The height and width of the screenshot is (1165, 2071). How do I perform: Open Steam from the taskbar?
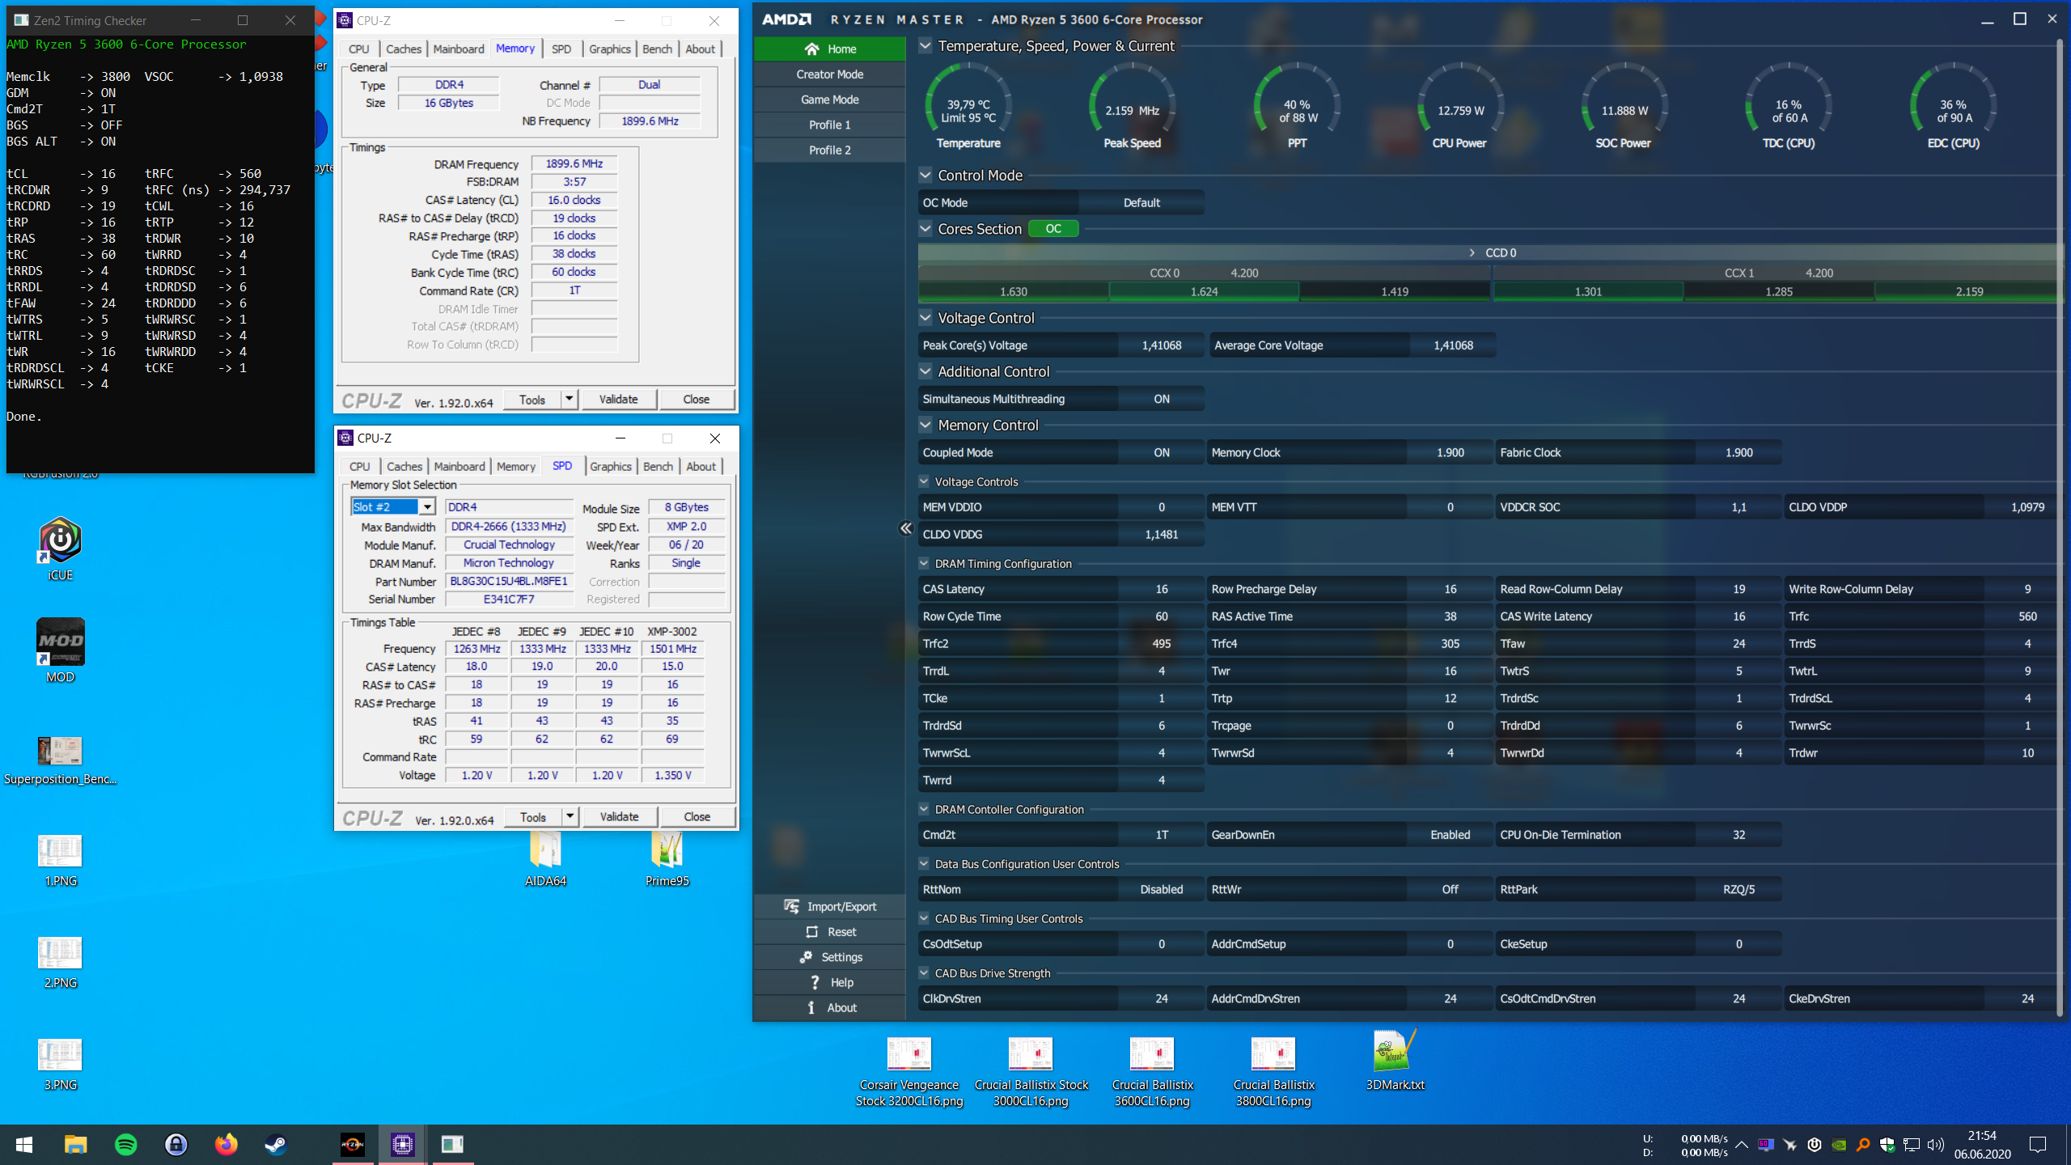tap(276, 1144)
